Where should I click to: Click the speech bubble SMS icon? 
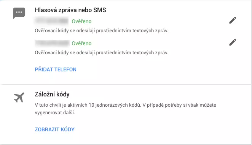19,13
